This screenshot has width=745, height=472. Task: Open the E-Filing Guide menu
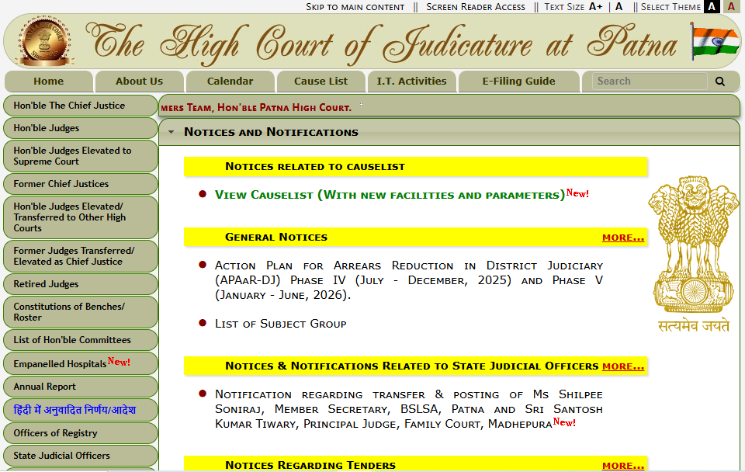pyautogui.click(x=518, y=82)
